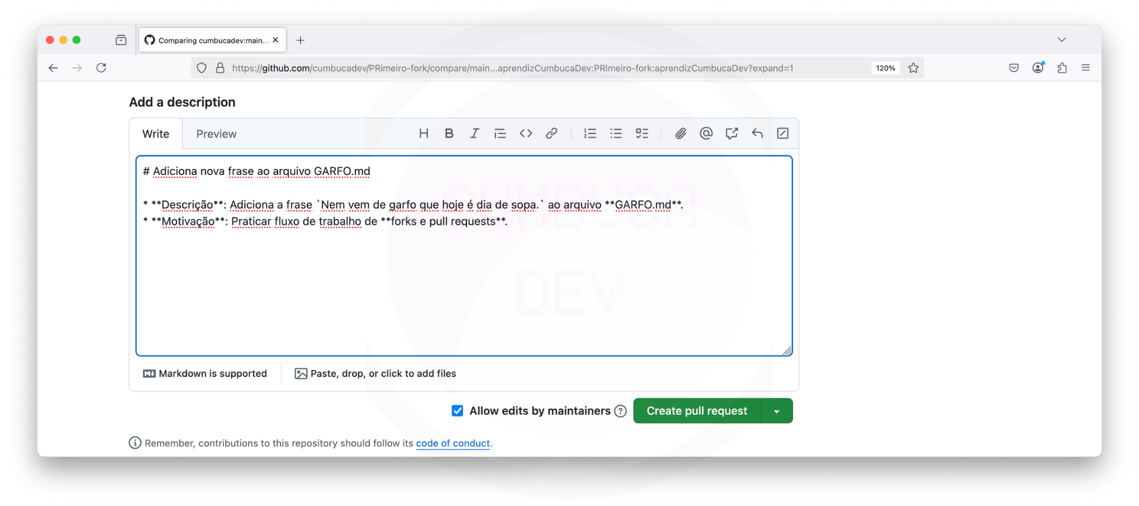The height and width of the screenshot is (506, 1139).
Task: Insert a saved reply
Action: pos(757,133)
